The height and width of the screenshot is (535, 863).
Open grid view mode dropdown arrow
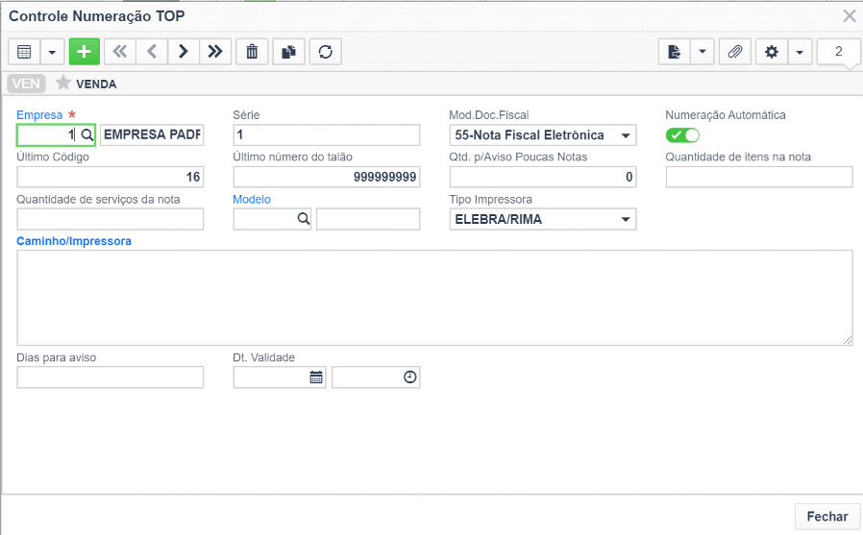[x=52, y=52]
